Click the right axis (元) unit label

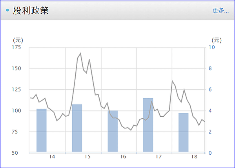[217, 40]
